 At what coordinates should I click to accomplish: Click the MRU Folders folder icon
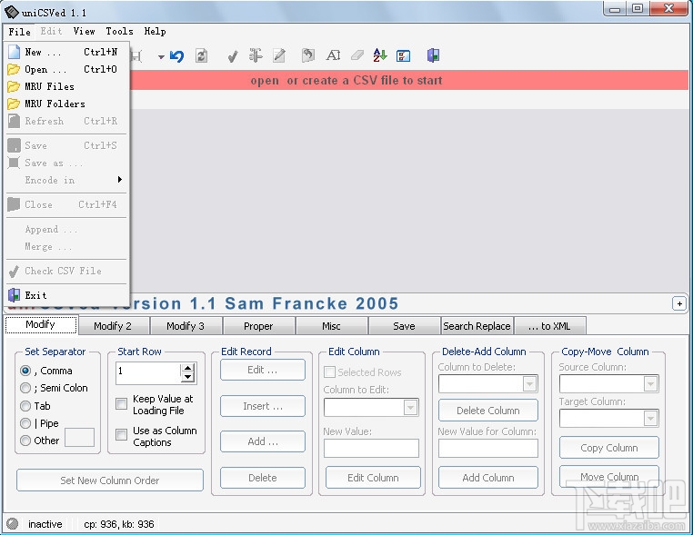tap(14, 104)
